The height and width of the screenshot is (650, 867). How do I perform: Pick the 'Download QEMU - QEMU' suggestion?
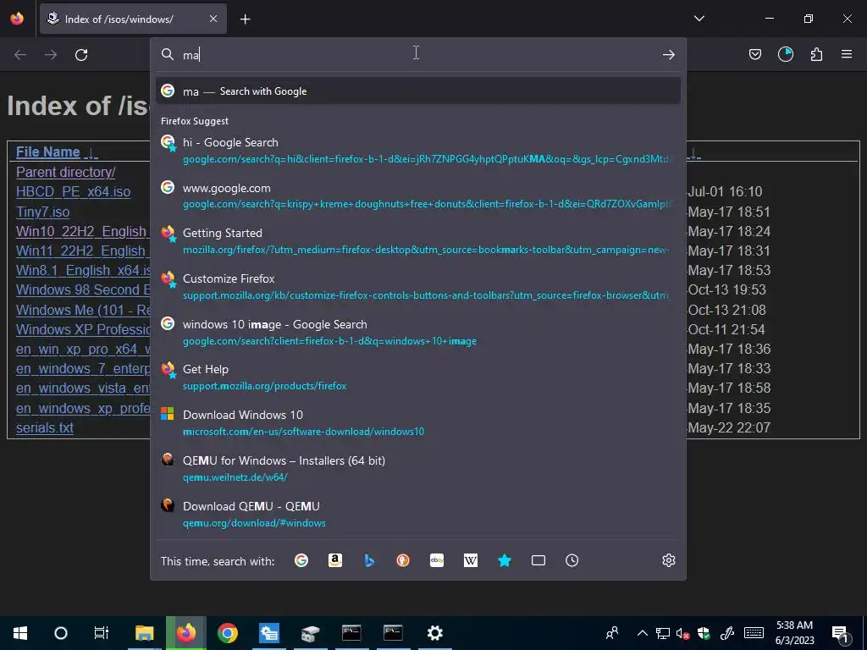[x=418, y=514]
